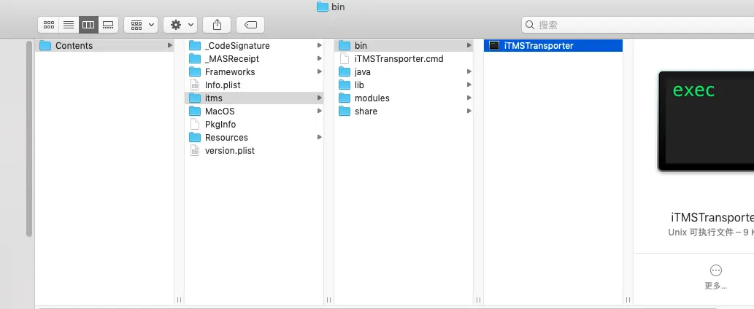This screenshot has height=309, width=754.
Task: Select the itms folder
Action: 254,98
